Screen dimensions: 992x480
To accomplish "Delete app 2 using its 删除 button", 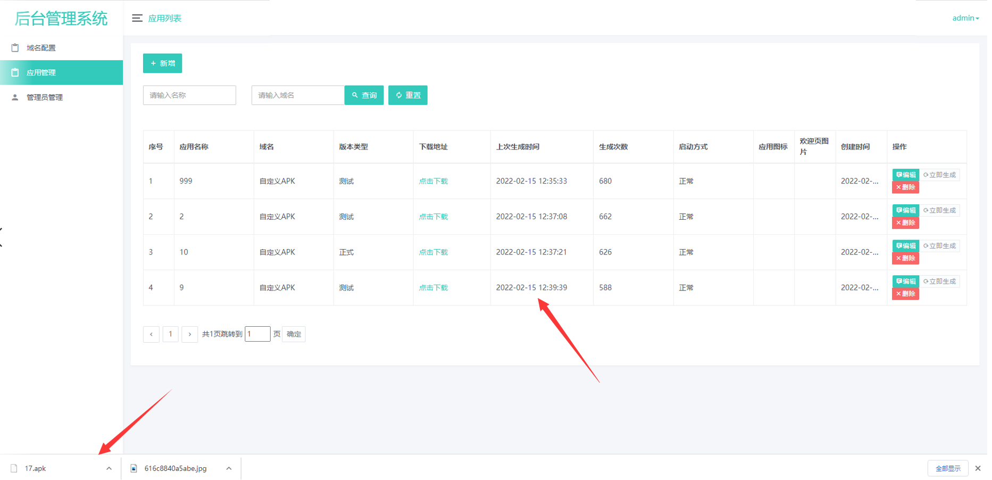I will click(905, 222).
